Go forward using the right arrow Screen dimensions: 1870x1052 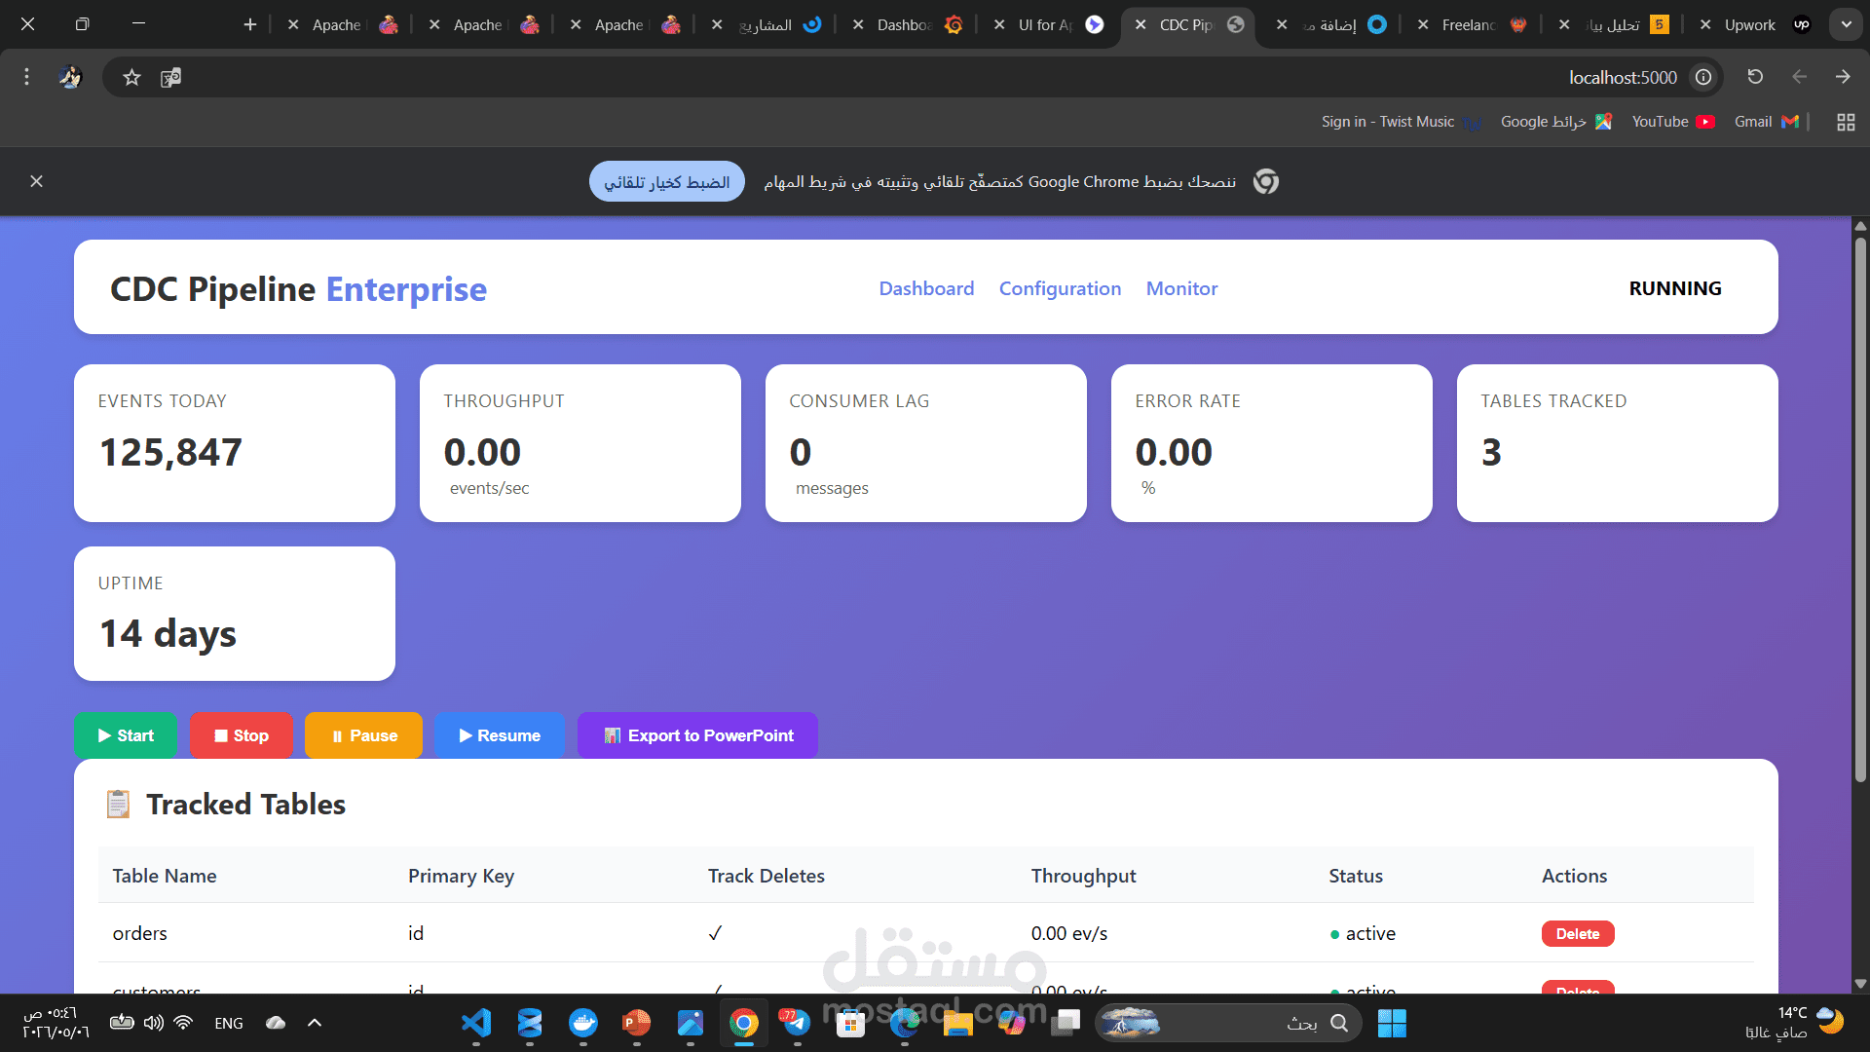click(1843, 77)
